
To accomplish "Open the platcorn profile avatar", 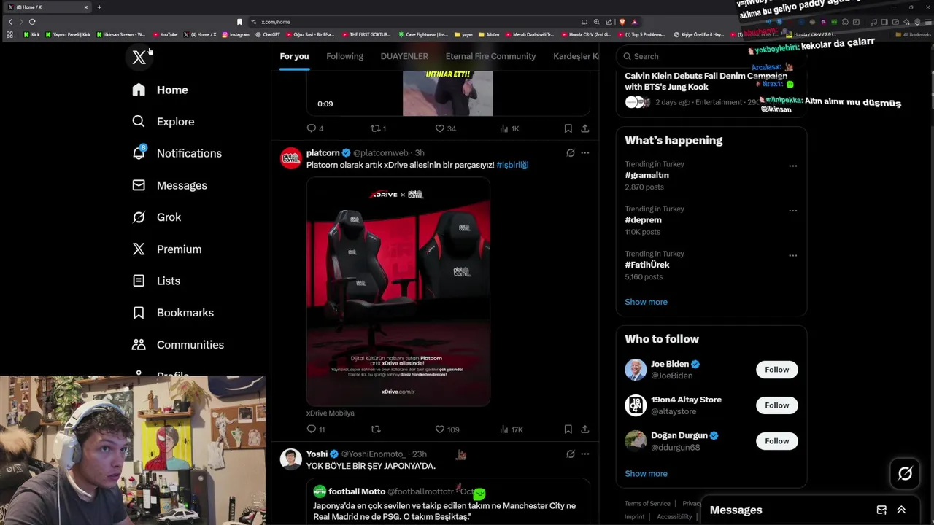I will (x=291, y=158).
